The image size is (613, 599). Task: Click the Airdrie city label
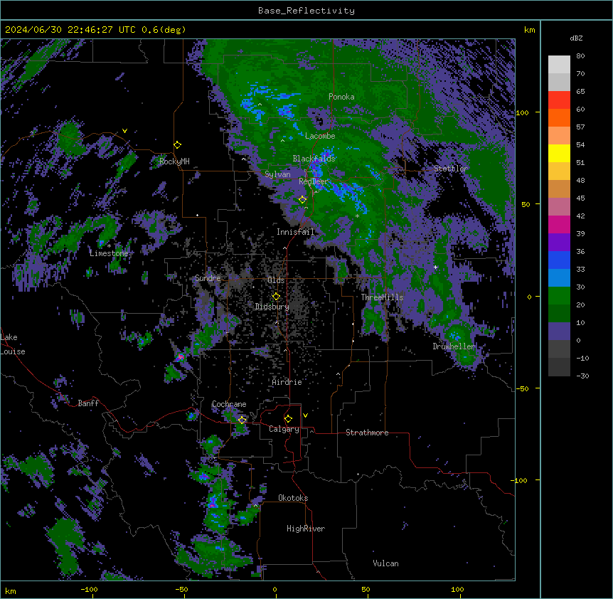coord(287,382)
